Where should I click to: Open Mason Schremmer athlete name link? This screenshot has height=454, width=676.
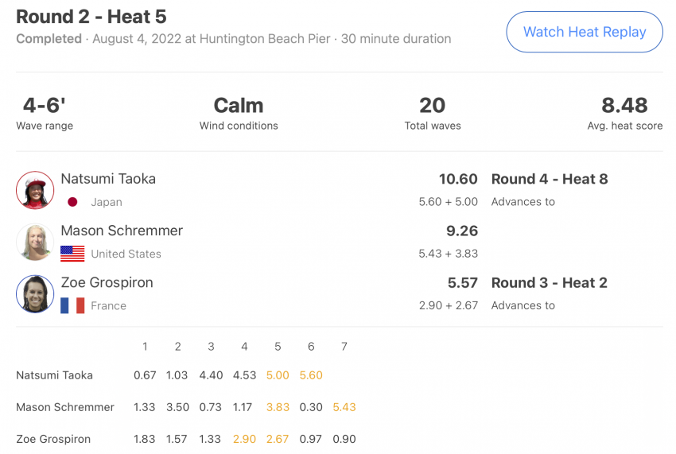(x=122, y=231)
